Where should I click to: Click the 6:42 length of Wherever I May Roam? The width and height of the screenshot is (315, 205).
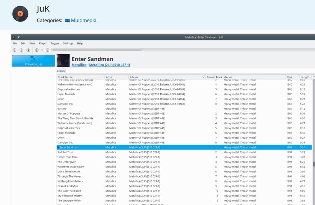pyautogui.click(x=302, y=167)
